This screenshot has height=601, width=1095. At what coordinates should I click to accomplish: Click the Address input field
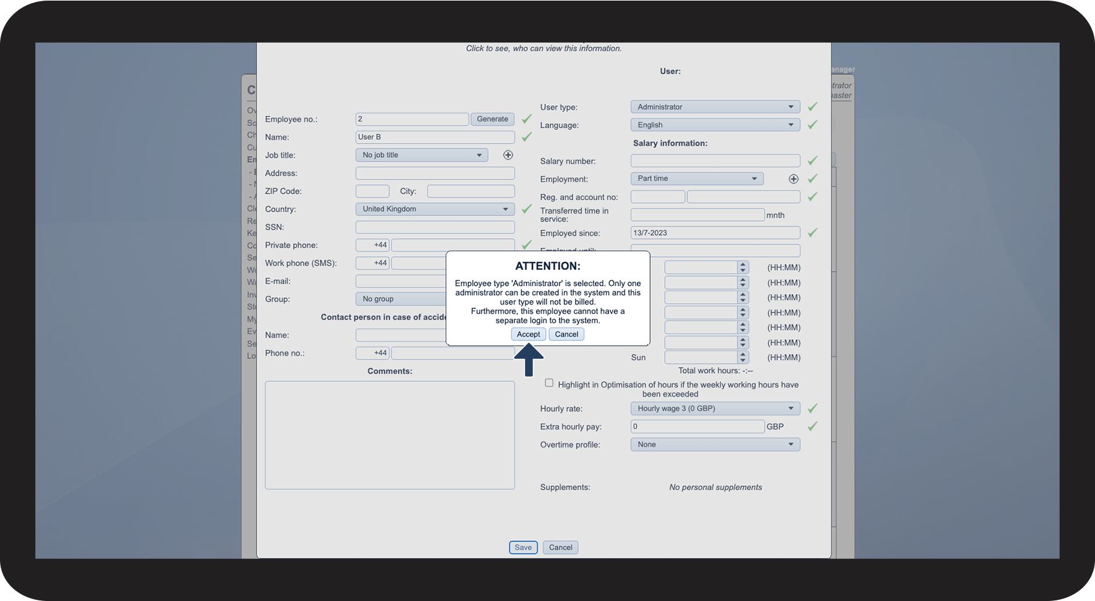pyautogui.click(x=435, y=173)
